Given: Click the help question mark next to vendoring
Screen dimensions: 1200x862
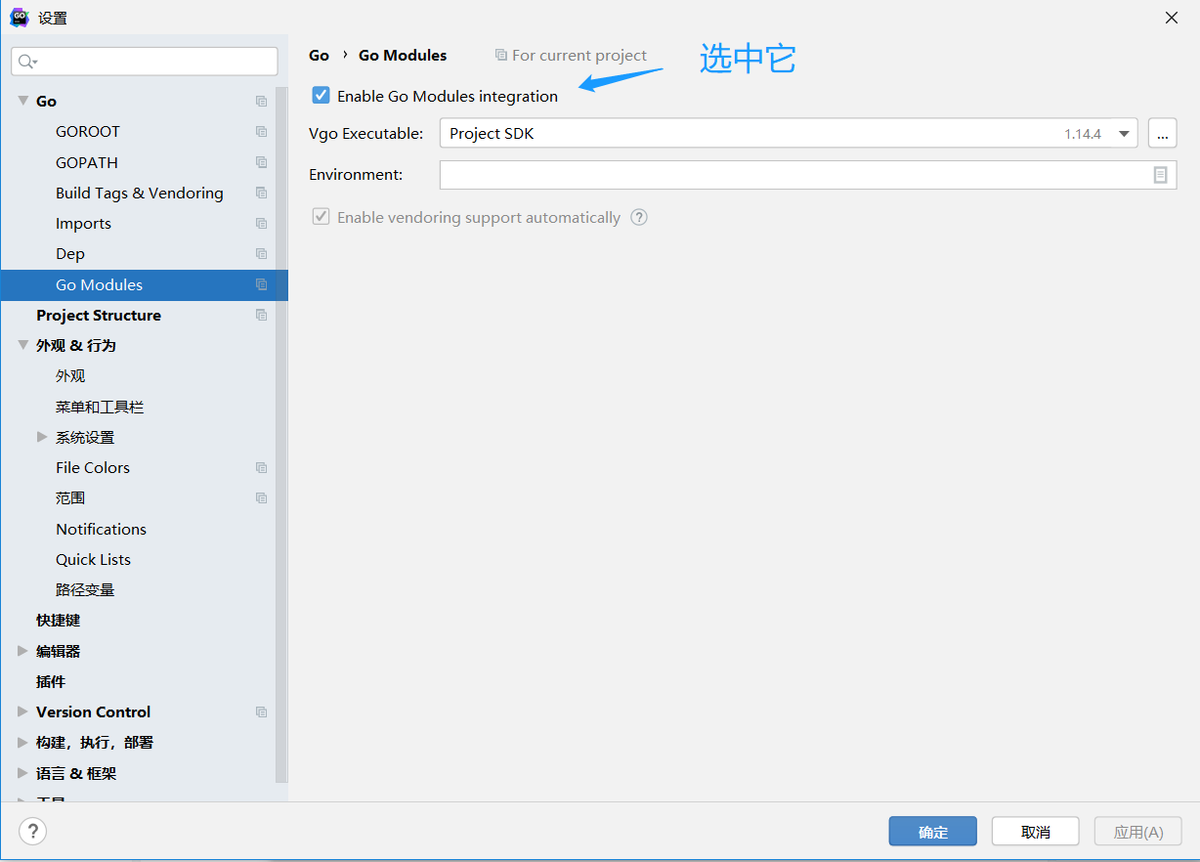Looking at the screenshot, I should (639, 217).
